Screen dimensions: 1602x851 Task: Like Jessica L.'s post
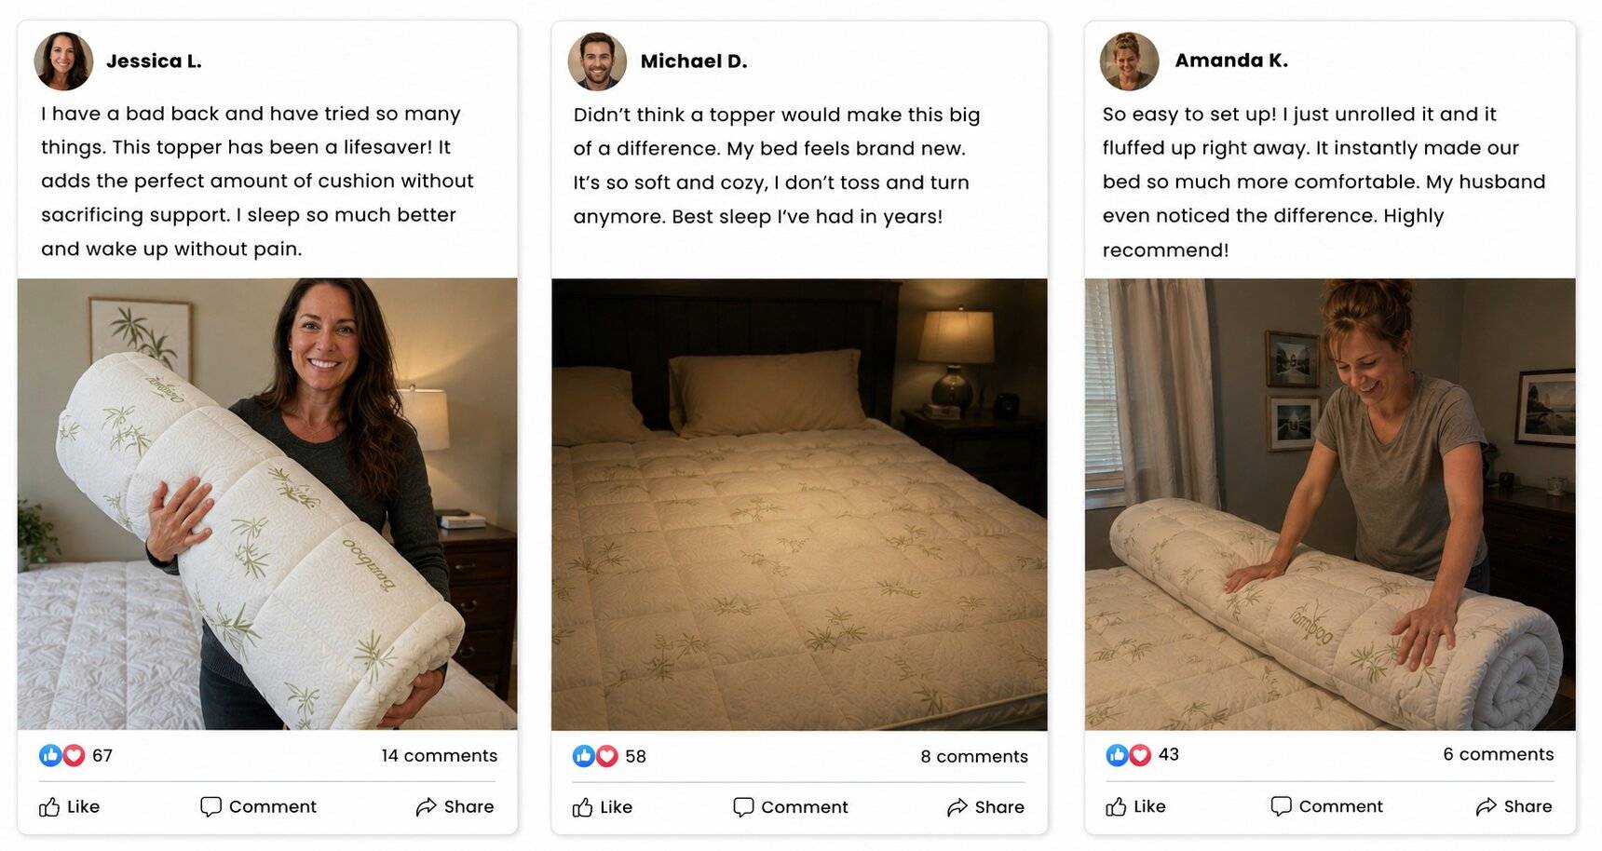(x=70, y=806)
